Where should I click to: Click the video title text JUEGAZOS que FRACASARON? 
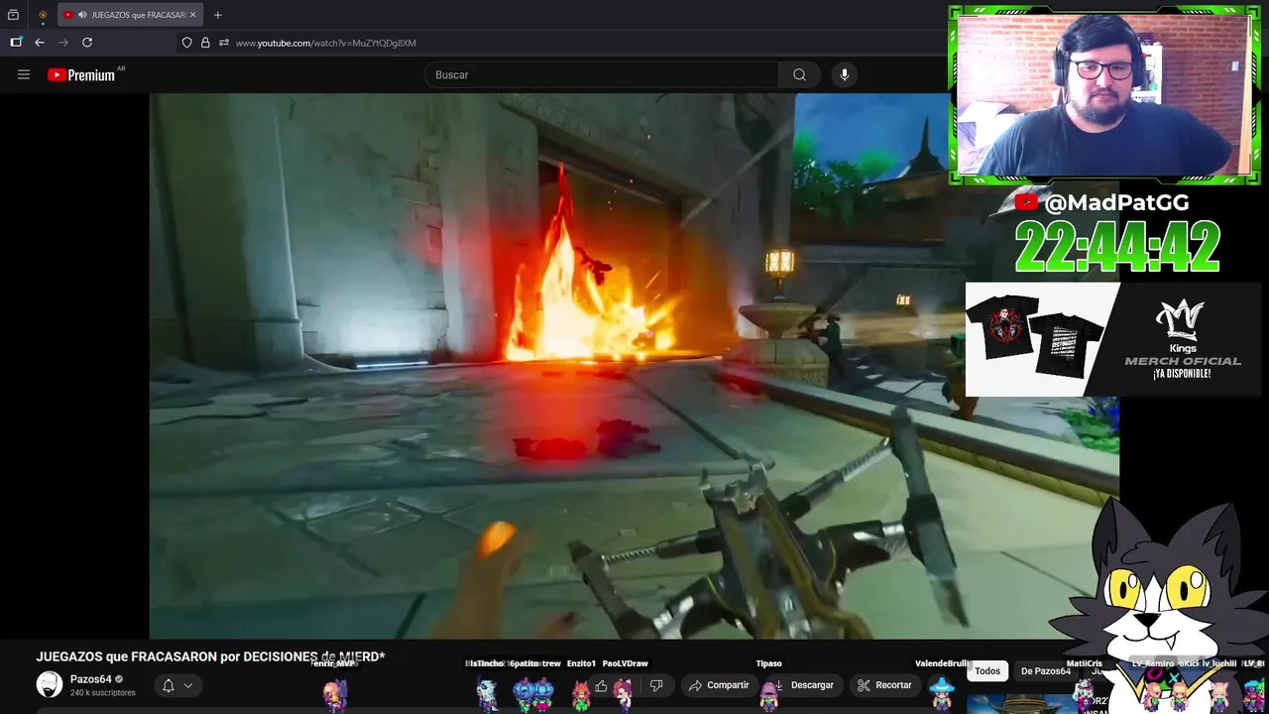210,656
